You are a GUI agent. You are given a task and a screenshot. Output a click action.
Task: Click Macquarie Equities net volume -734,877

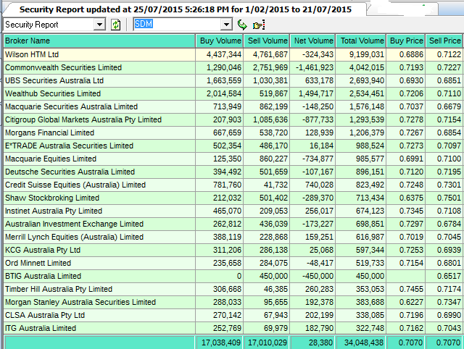click(318, 159)
